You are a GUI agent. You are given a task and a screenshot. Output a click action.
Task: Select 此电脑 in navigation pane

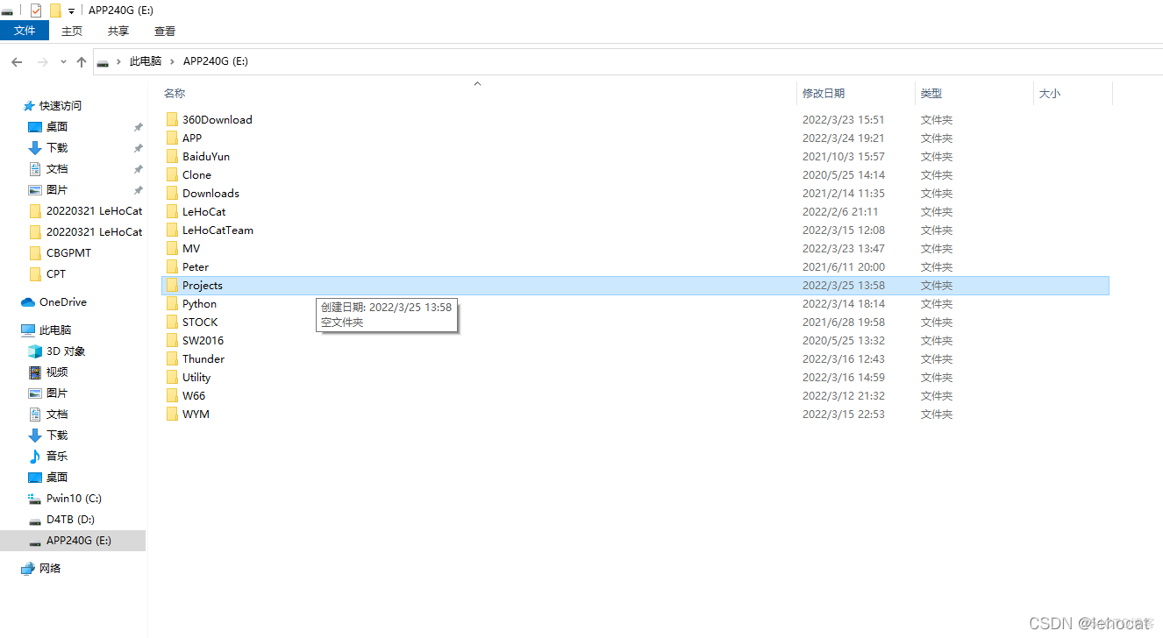click(x=55, y=330)
